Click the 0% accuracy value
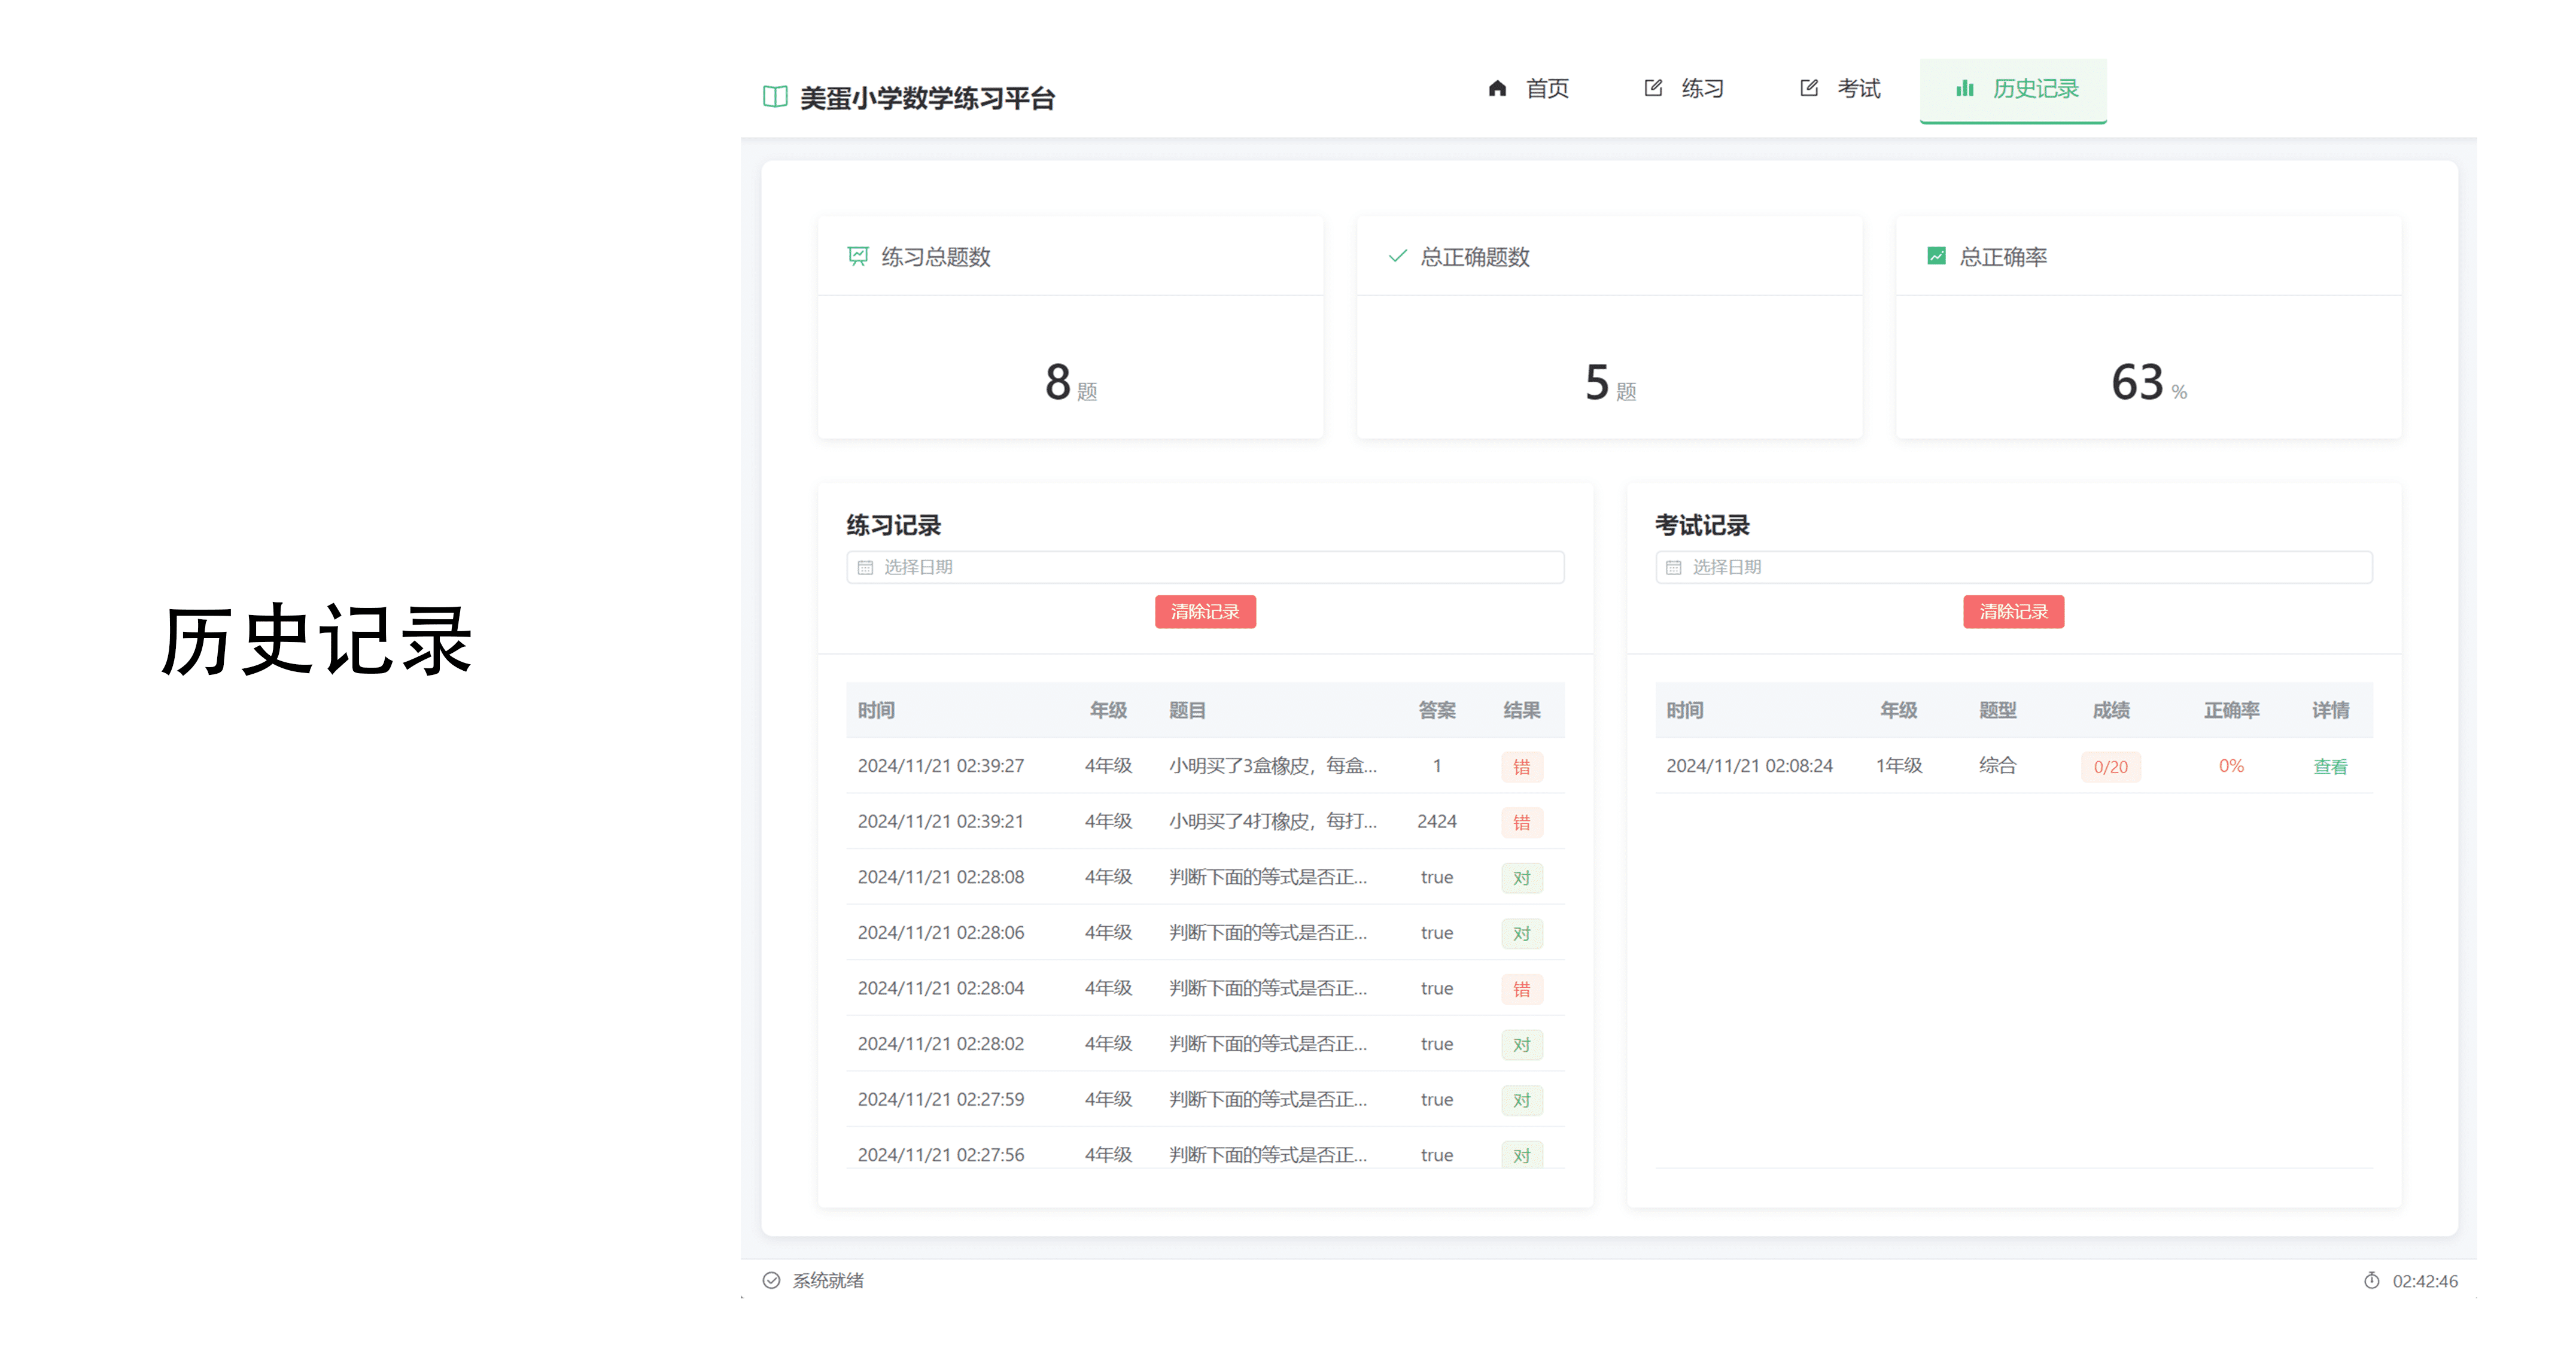2576x1357 pixels. (x=2231, y=766)
